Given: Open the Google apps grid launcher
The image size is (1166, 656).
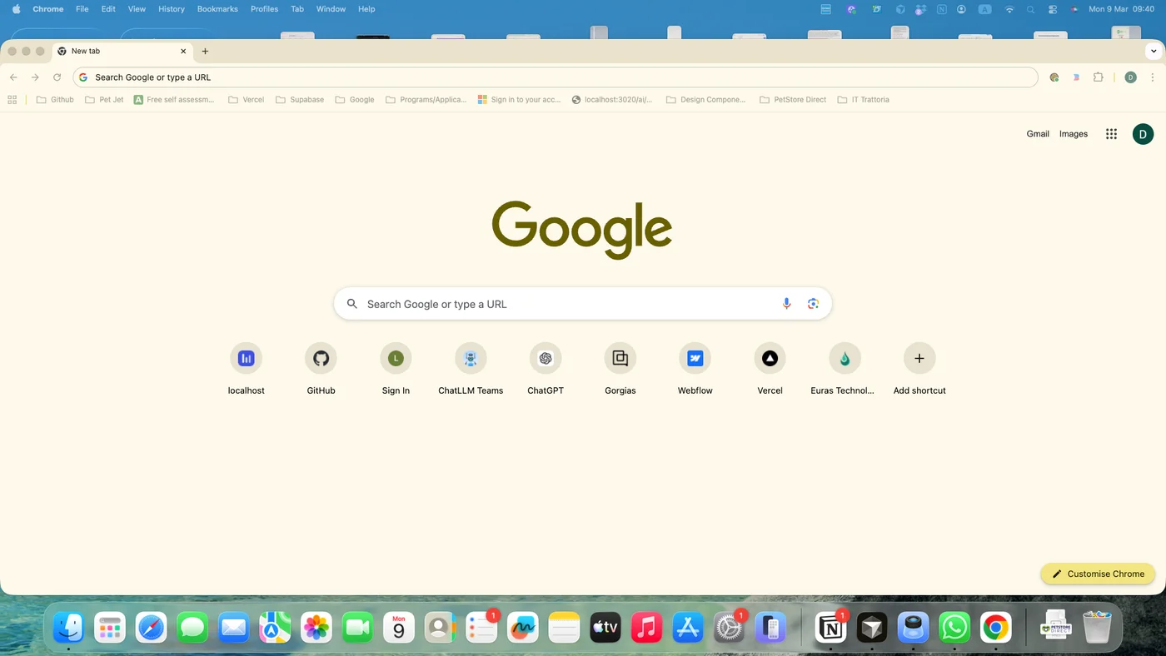Looking at the screenshot, I should pyautogui.click(x=1111, y=134).
